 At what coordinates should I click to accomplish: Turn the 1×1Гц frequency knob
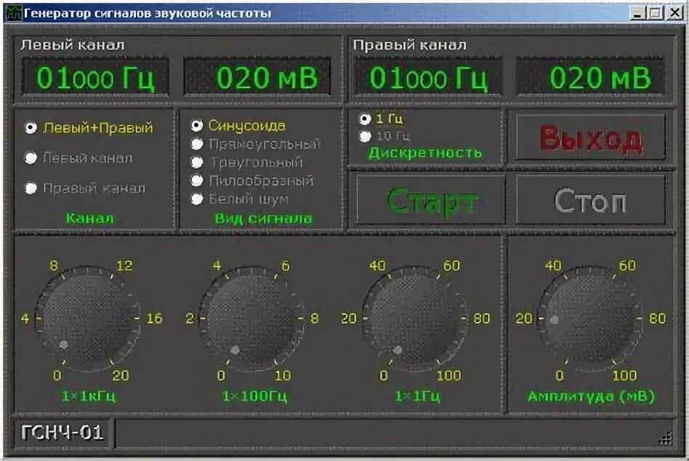coord(412,318)
